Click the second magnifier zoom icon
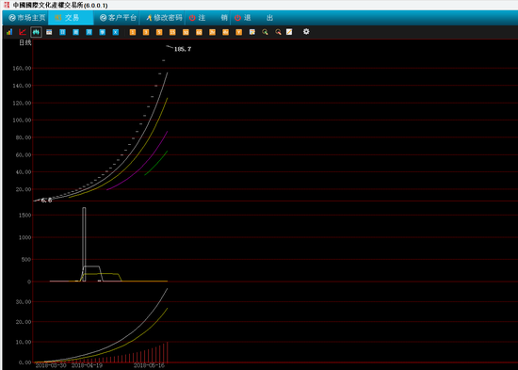This screenshot has width=518, height=370. coord(278,32)
